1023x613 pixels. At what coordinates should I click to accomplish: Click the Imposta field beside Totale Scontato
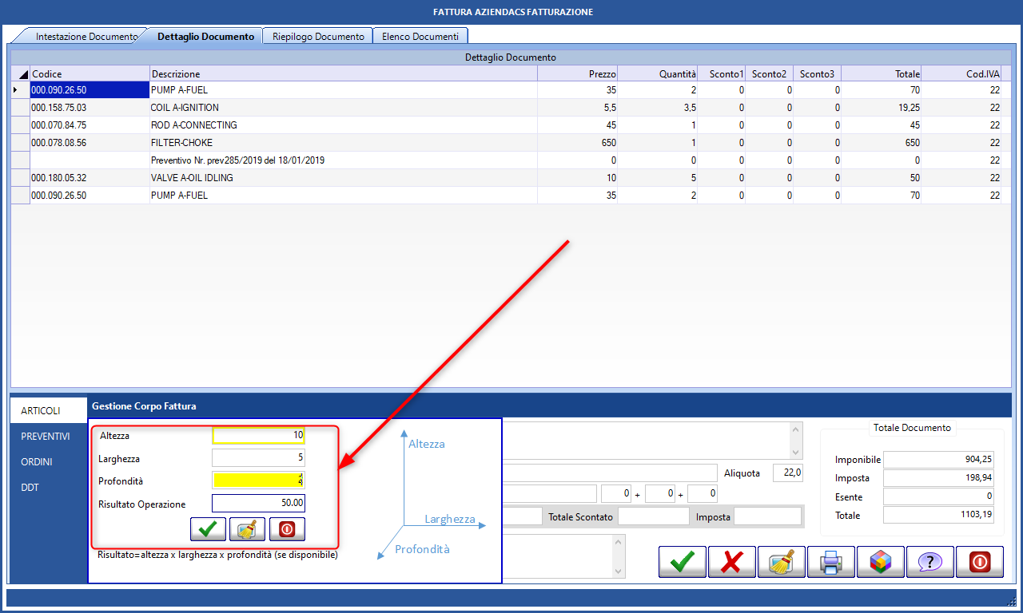[x=767, y=516]
